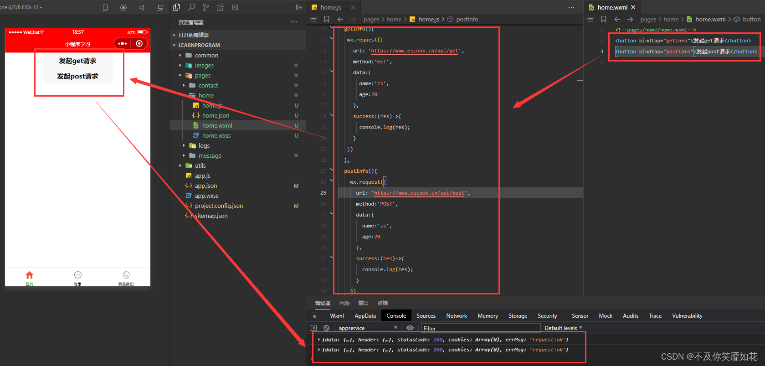Image resolution: width=765 pixels, height=366 pixels.
Task: Open the Explorer files icon in activity bar
Action: click(x=177, y=7)
